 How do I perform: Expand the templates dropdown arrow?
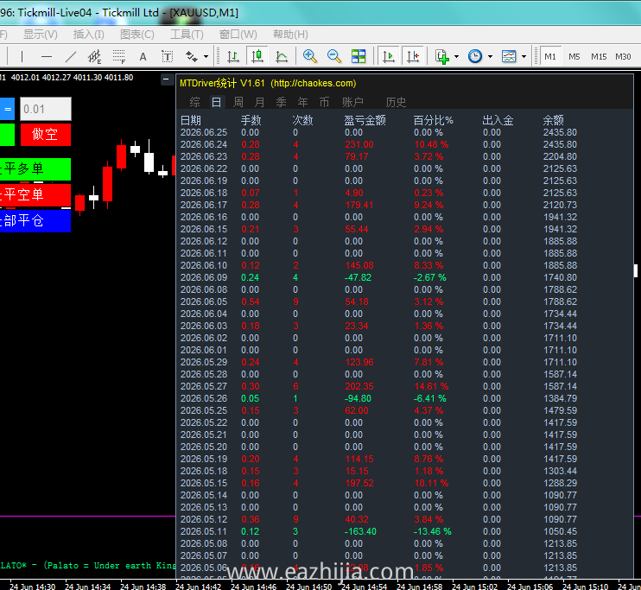coord(524,56)
